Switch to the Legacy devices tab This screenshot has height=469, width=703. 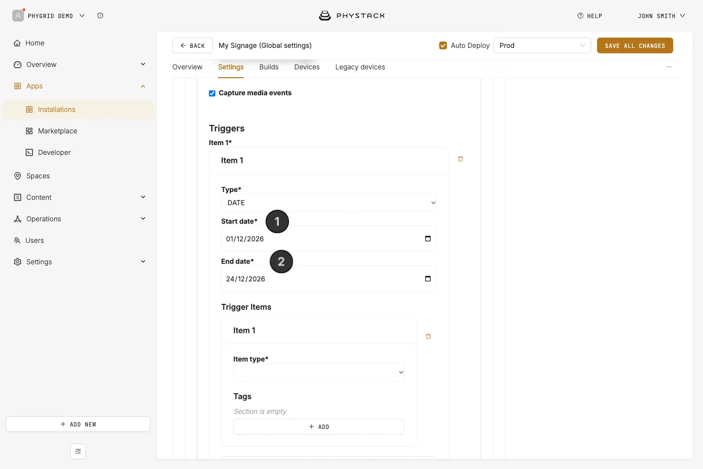(360, 67)
